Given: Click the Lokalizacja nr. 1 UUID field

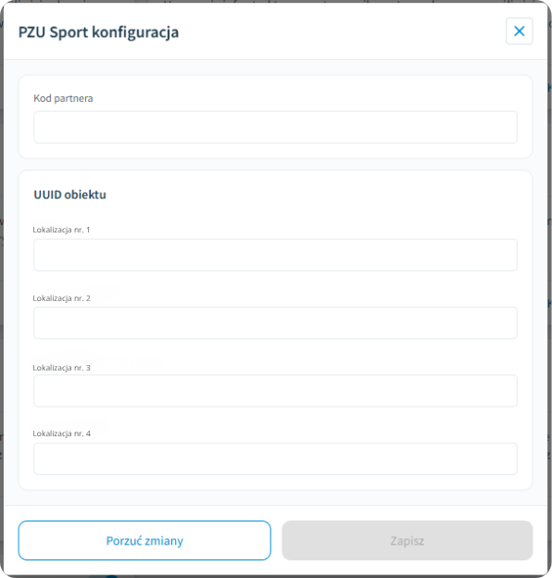Looking at the screenshot, I should 275,255.
